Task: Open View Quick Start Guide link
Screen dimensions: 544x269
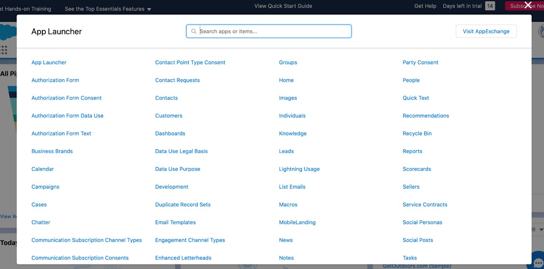Action: 283,6
